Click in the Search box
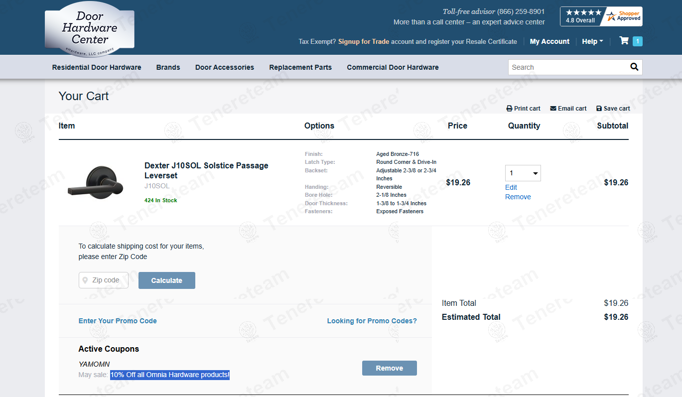The height and width of the screenshot is (397, 682). 568,67
